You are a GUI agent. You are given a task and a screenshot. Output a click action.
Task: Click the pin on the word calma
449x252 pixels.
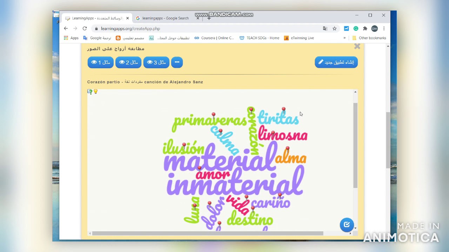pyautogui.click(x=220, y=132)
